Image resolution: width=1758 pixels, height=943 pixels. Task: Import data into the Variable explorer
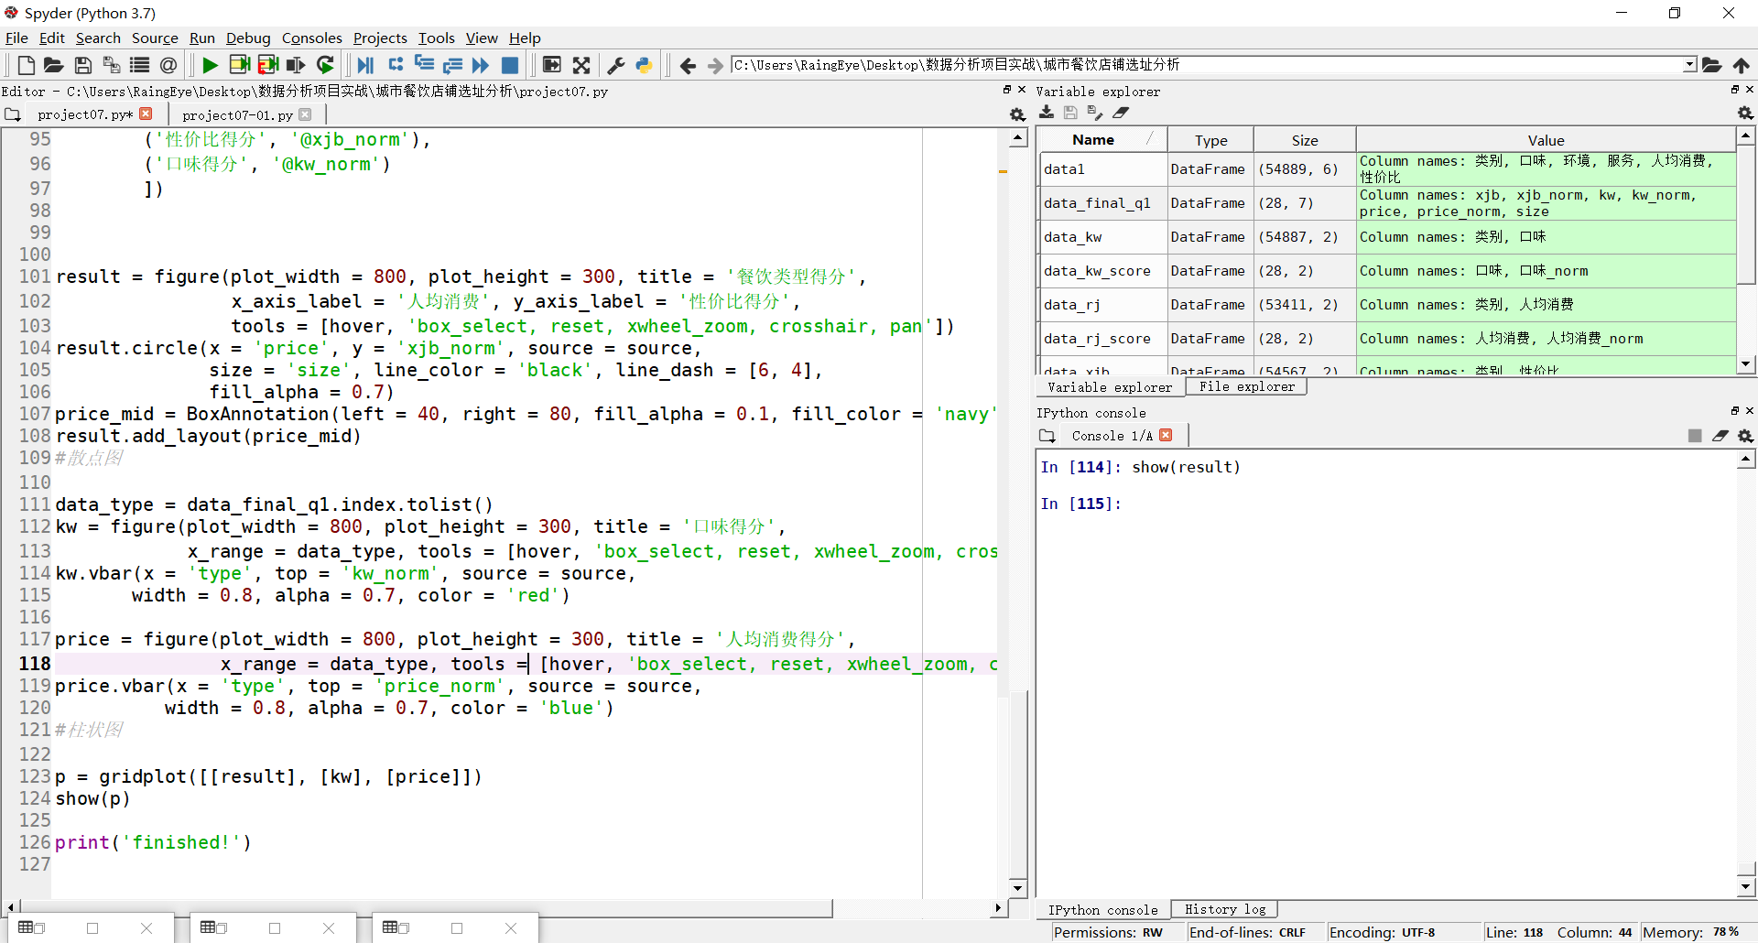pyautogui.click(x=1047, y=113)
